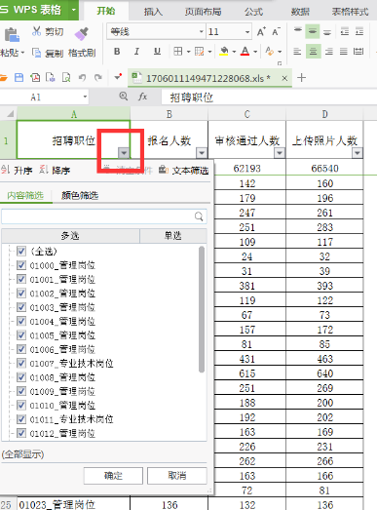377x510 pixels.
Task: Align text right
Action: [329, 52]
